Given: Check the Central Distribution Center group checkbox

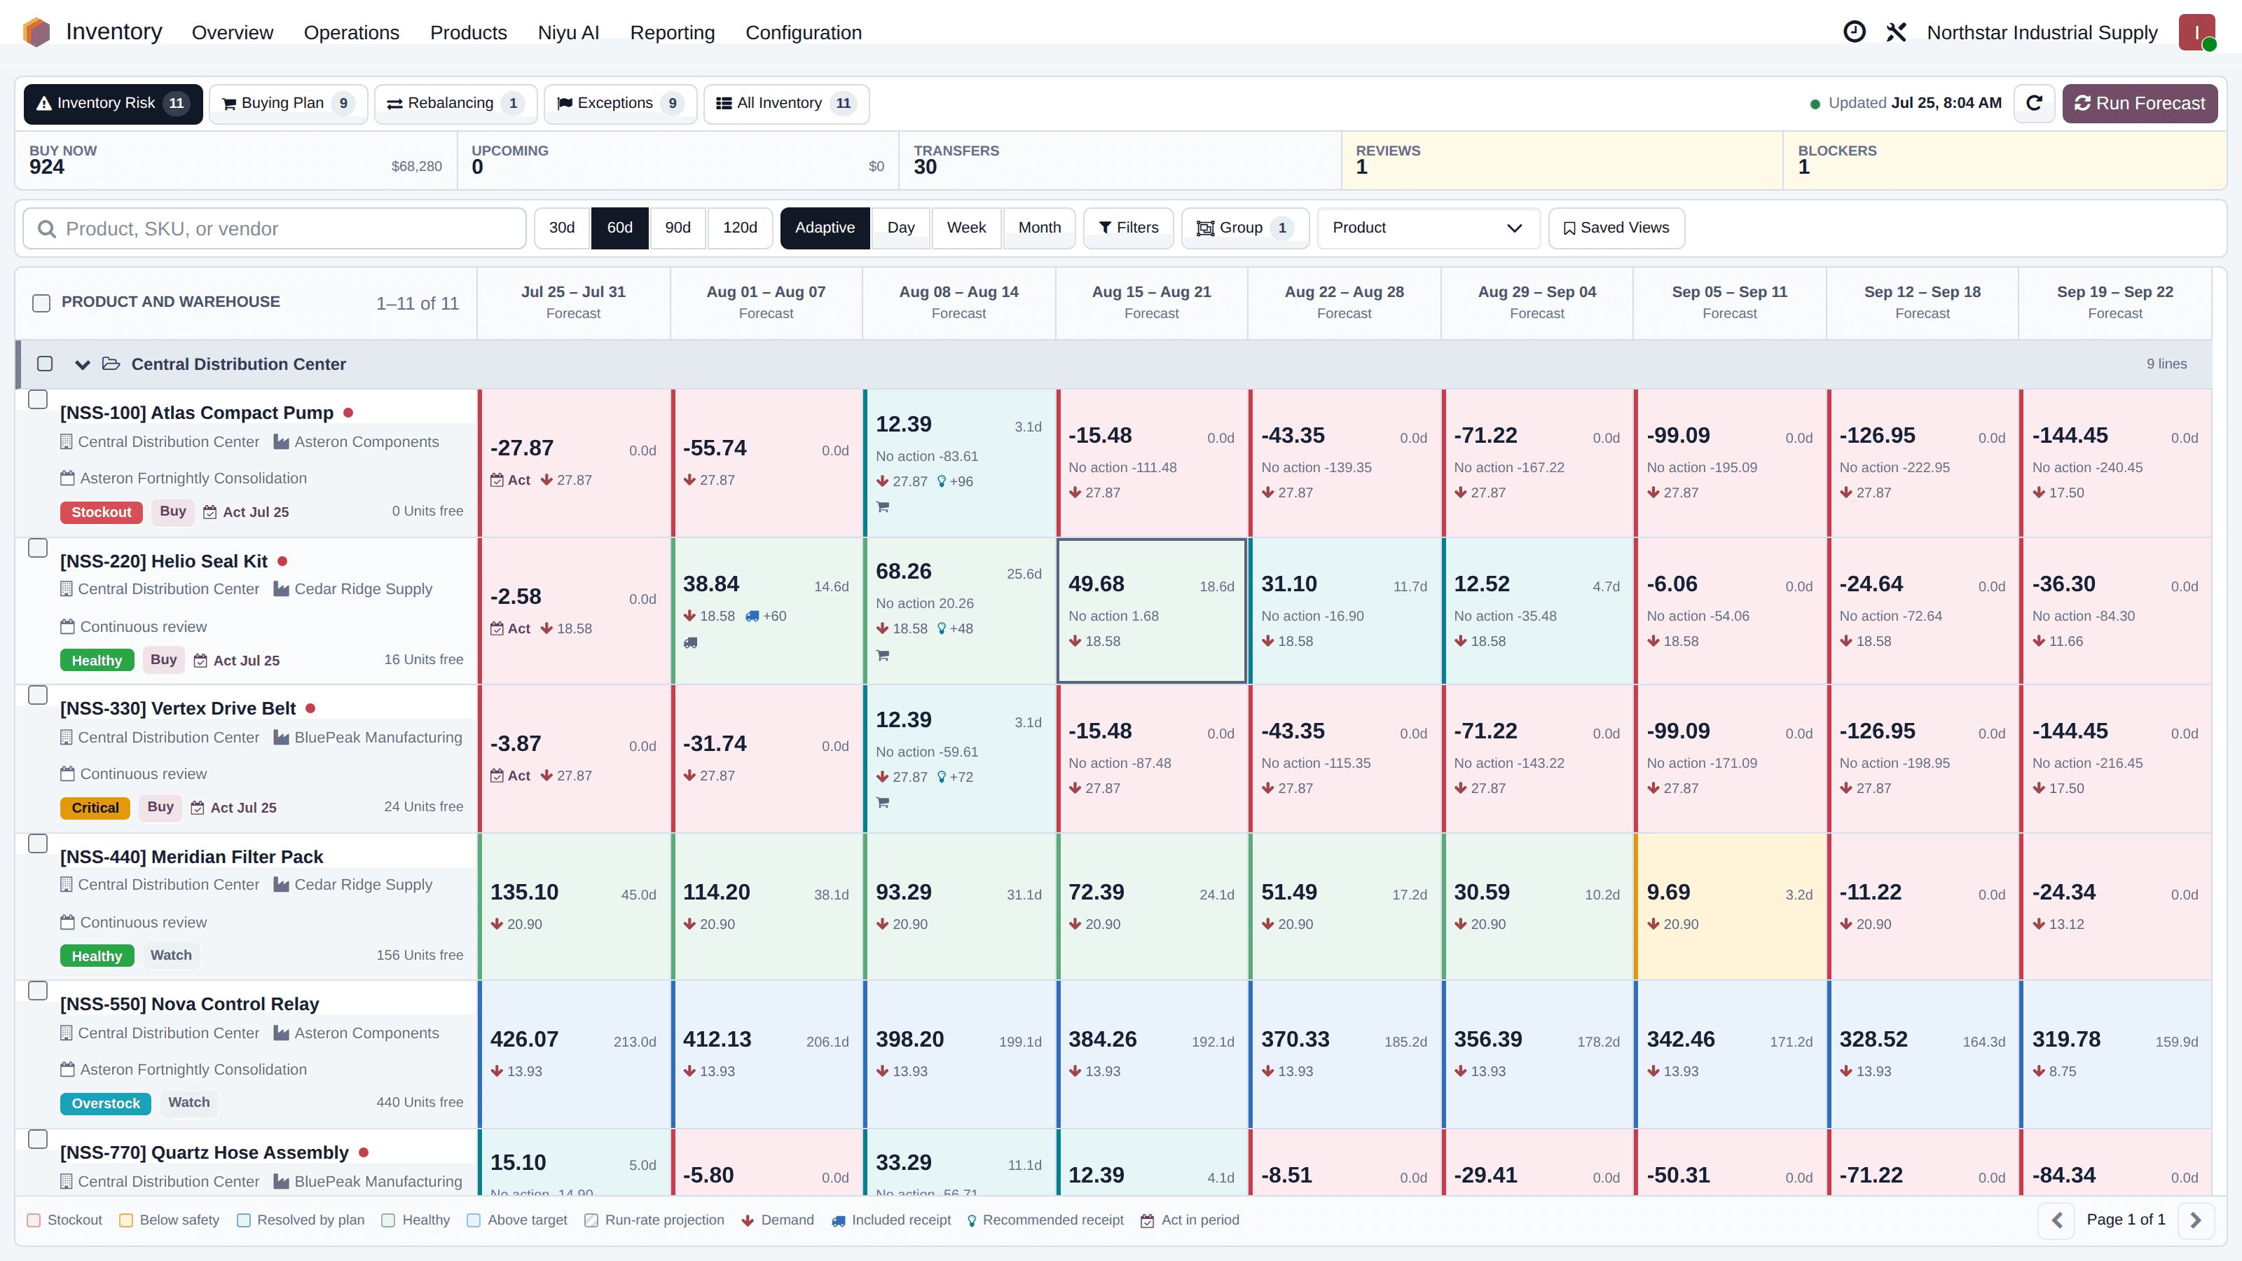Looking at the screenshot, I should [x=46, y=364].
